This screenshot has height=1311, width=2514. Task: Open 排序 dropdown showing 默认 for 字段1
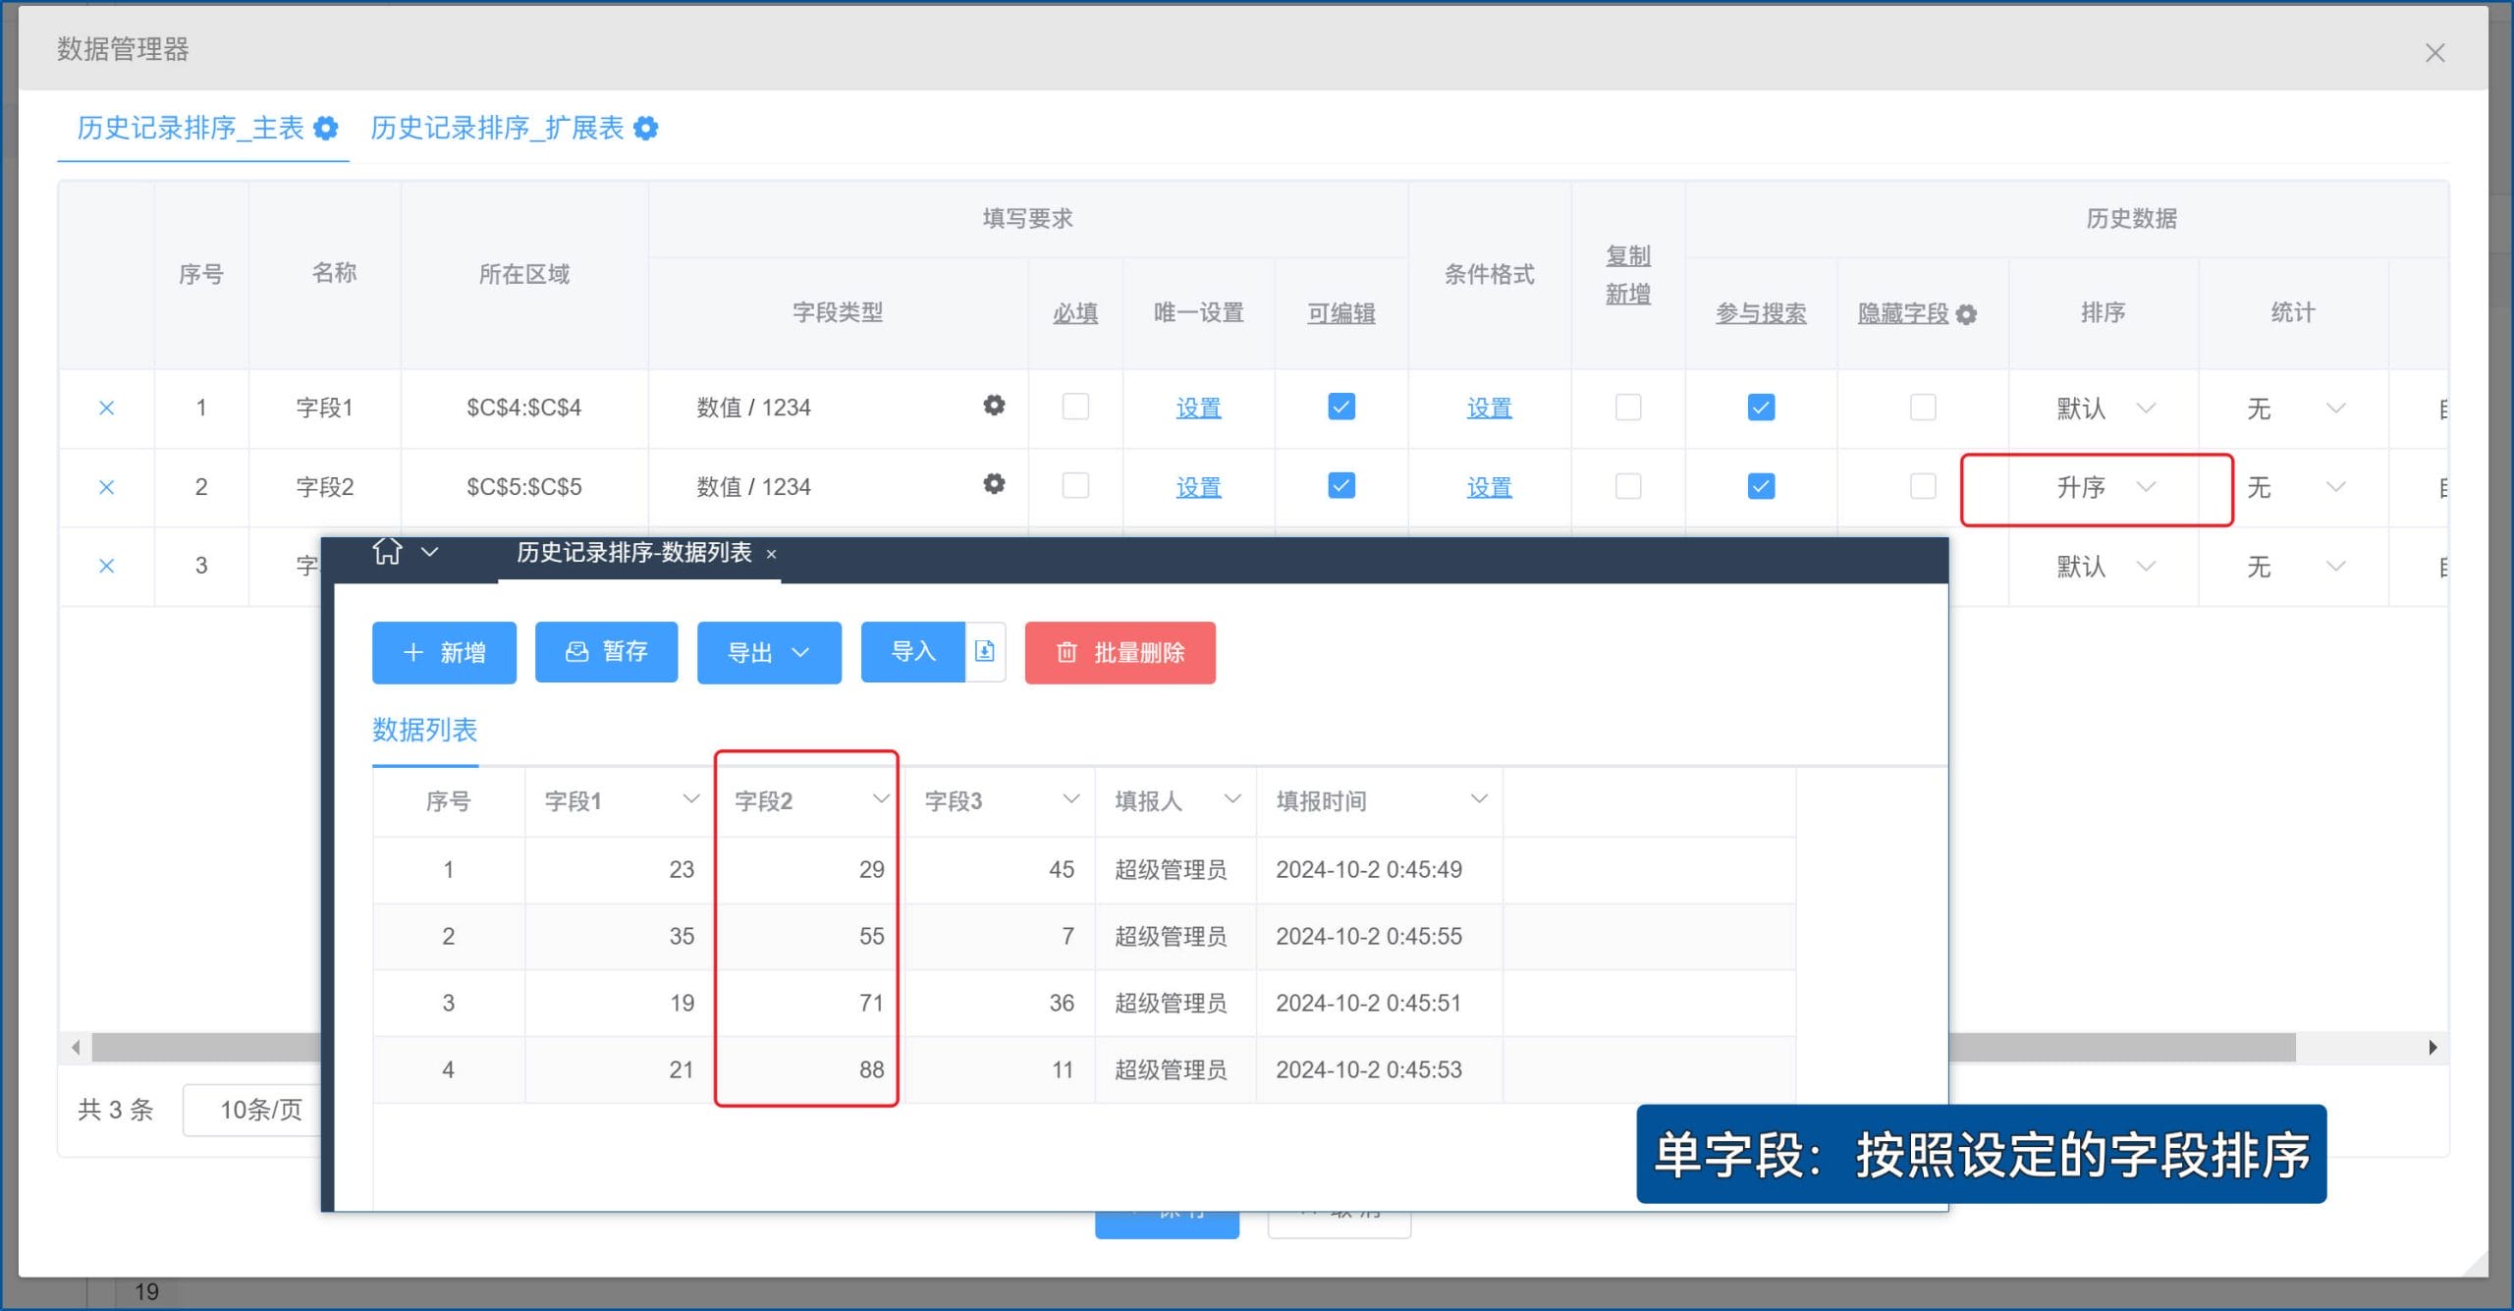click(2104, 409)
